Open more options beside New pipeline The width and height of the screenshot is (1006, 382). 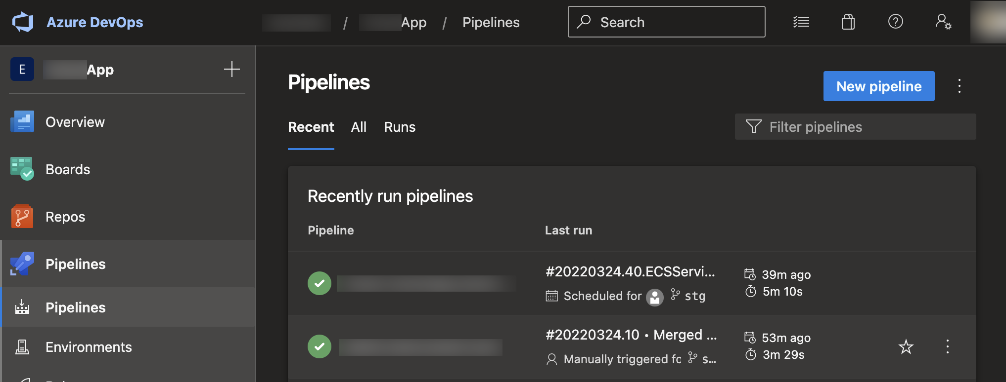click(x=960, y=86)
